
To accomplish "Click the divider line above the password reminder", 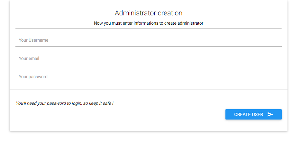I will point(148,89).
